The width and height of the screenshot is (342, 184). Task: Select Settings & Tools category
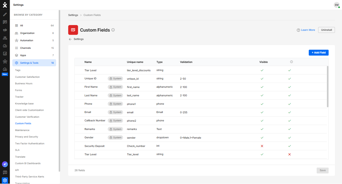click(x=34, y=63)
